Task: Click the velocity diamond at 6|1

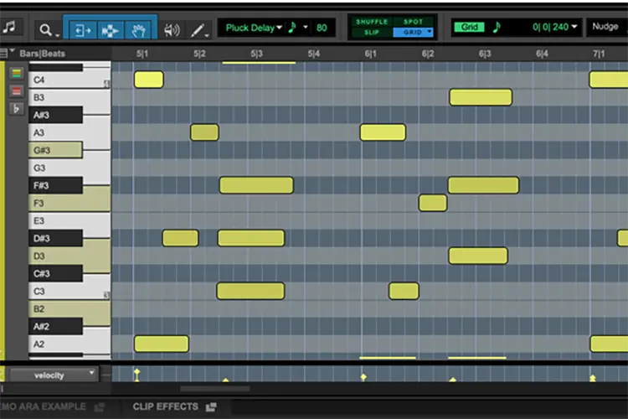Action: click(363, 377)
